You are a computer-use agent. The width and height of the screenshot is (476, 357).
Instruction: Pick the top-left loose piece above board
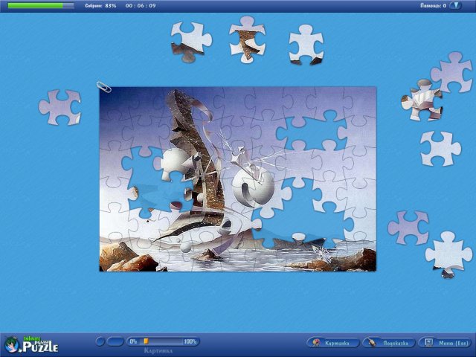coord(190,42)
